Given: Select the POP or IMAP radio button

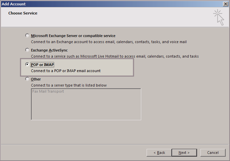Looking at the screenshot, I should pos(27,64).
